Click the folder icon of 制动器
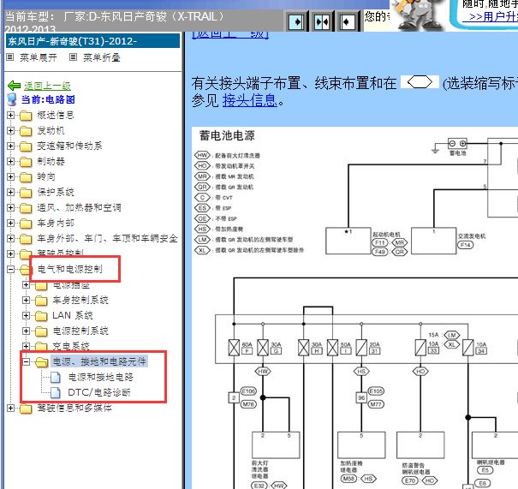 coord(26,162)
